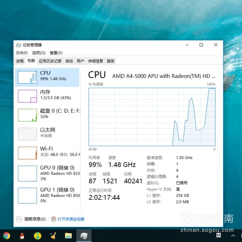The height and width of the screenshot is (242, 242).
Task: Open the 文件(F) menu
Action: 22,53
